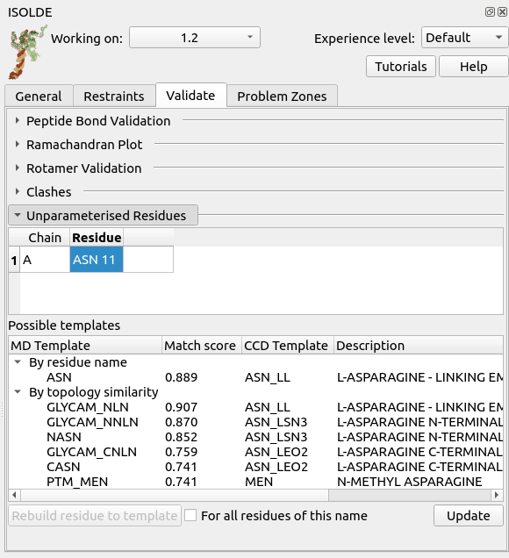Screen dimensions: 509x558
Task: Click the templates scrollbar right arrow
Action: (497, 495)
